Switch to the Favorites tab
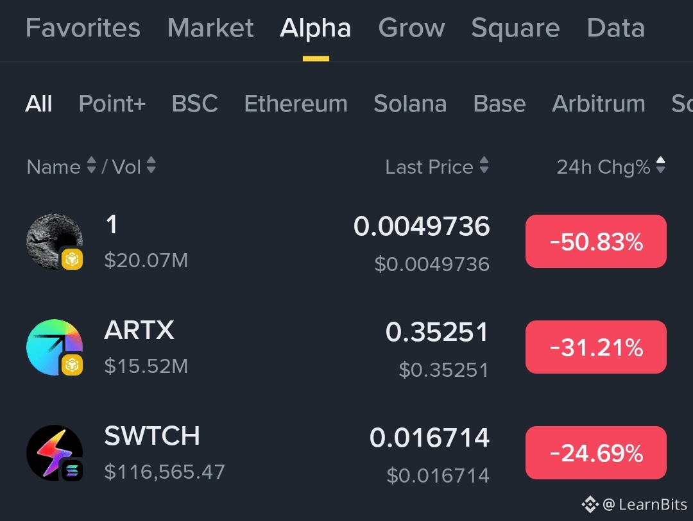 click(x=83, y=28)
